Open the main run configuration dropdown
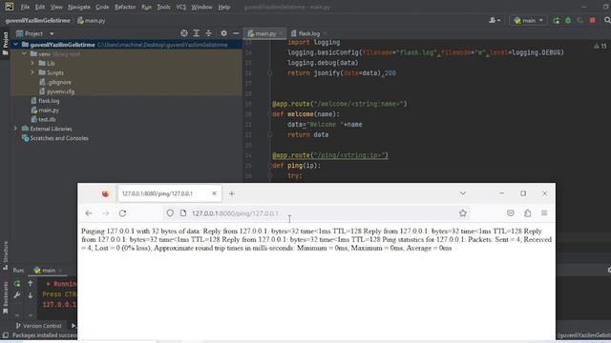Viewport: 611px width, 343px height. (x=528, y=20)
